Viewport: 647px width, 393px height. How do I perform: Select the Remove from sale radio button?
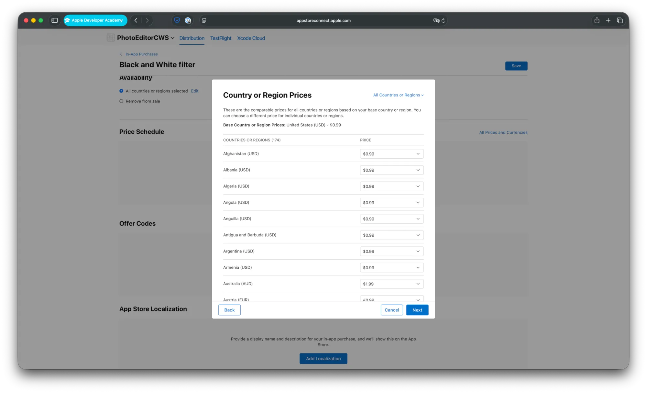coord(121,101)
